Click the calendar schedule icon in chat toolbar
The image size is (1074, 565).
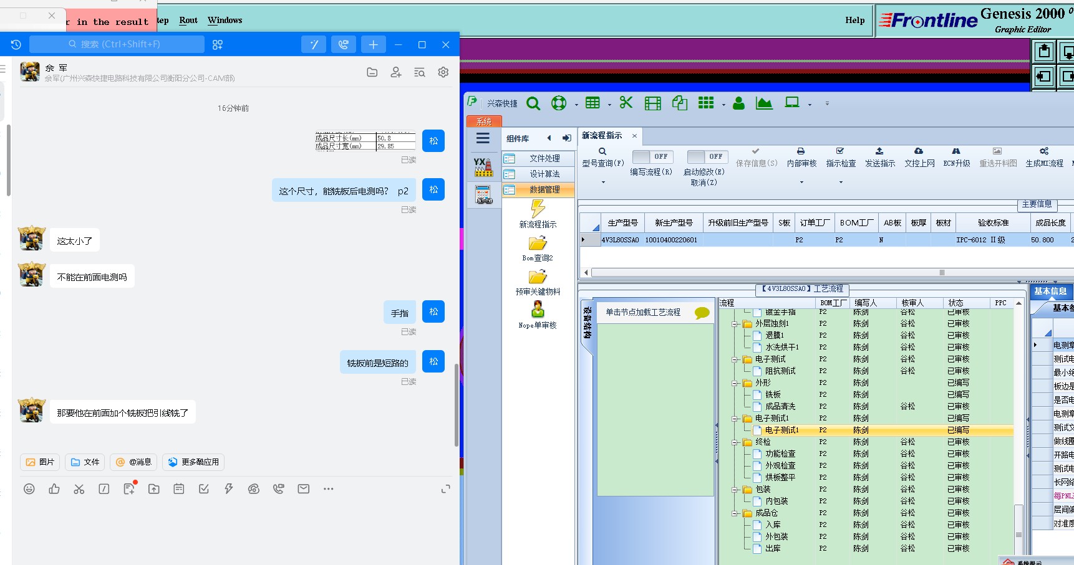[179, 489]
